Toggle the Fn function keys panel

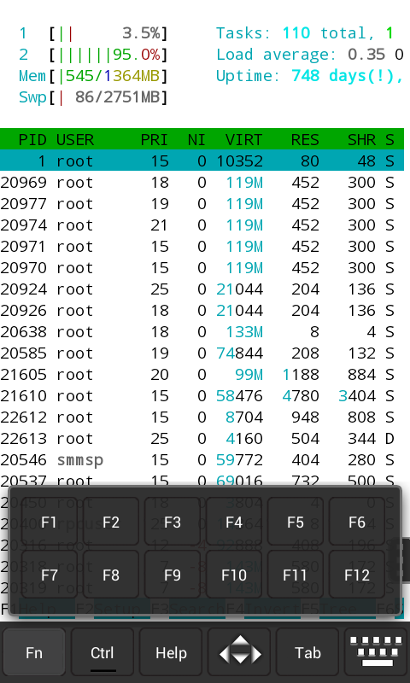click(34, 652)
